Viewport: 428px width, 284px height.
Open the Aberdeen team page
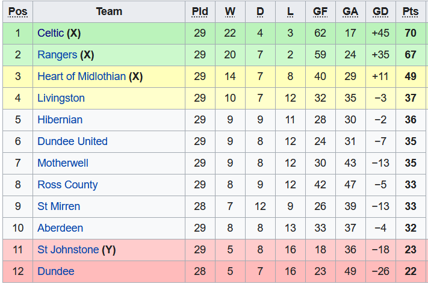point(60,228)
